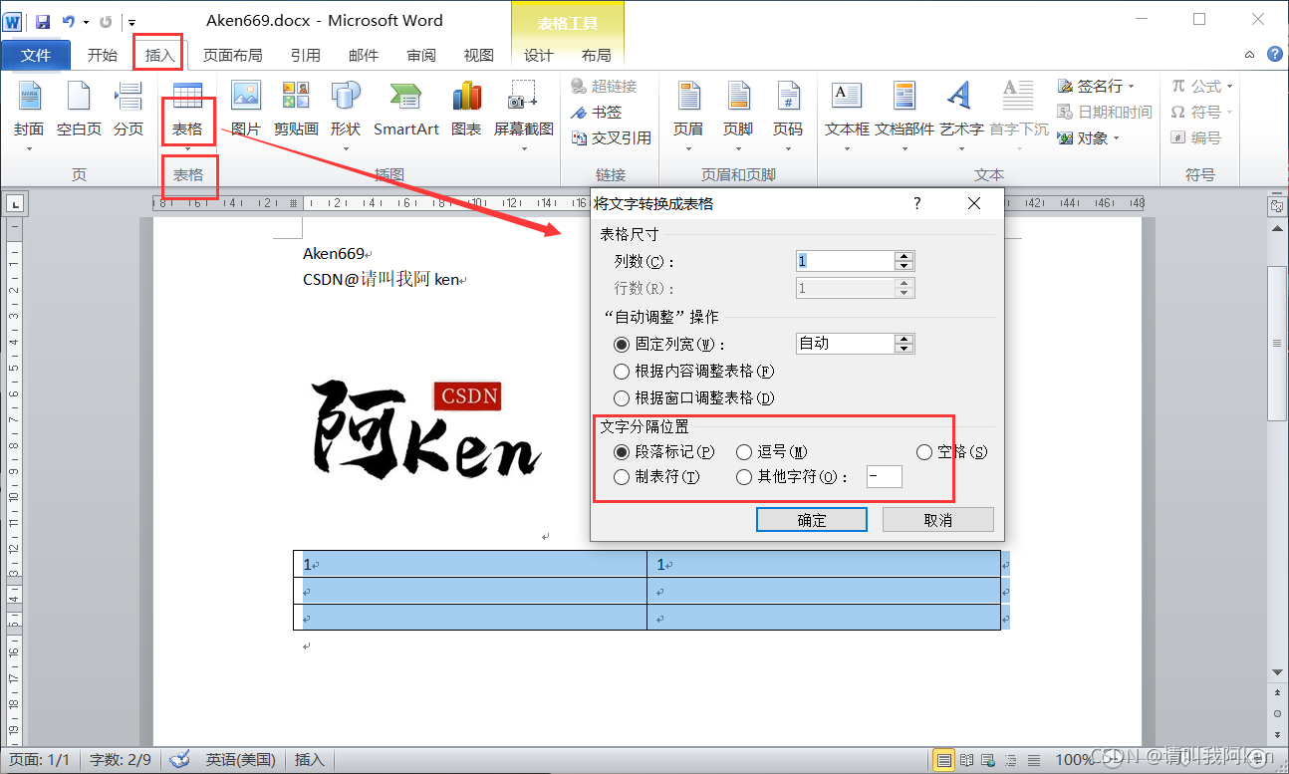Click the Redo icon in quick access toolbar
1289x774 pixels.
[106, 21]
